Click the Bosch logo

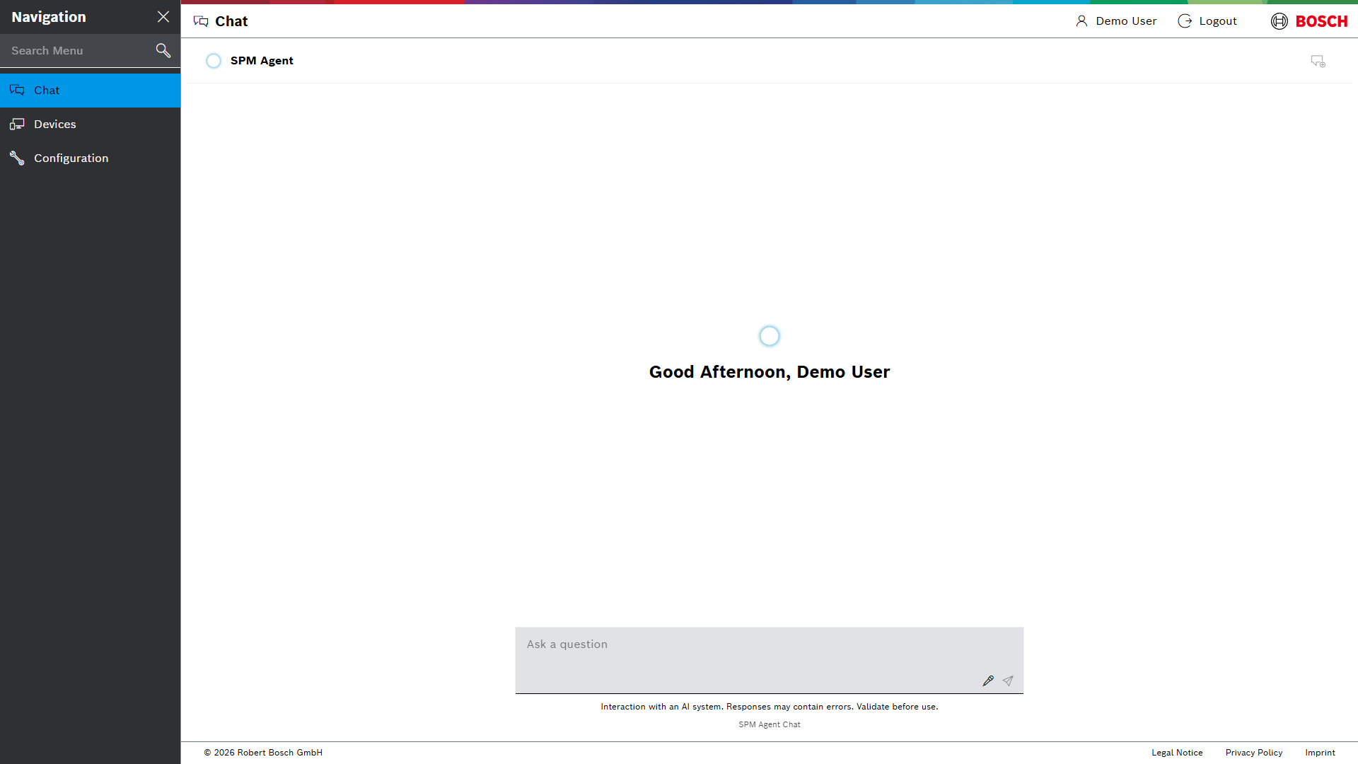click(x=1309, y=21)
